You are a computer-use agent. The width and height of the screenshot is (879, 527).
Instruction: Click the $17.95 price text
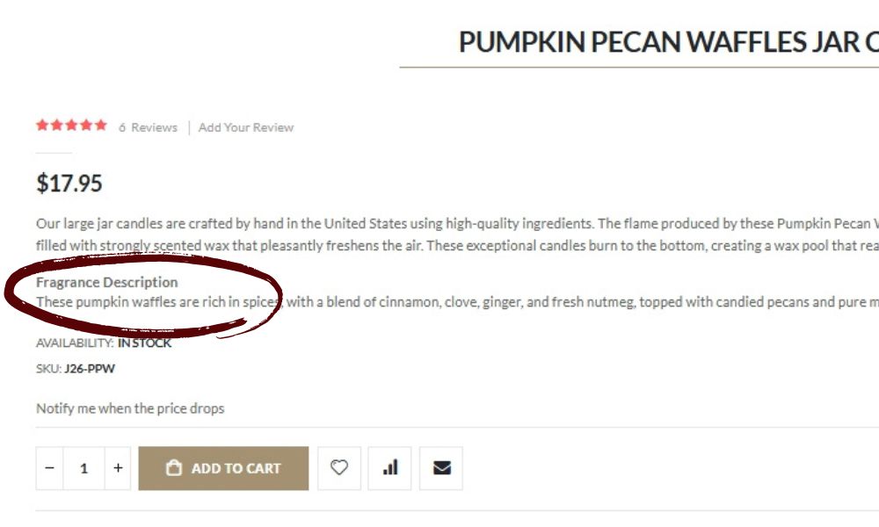pyautogui.click(x=69, y=184)
